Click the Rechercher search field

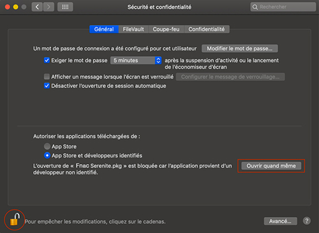283,7
